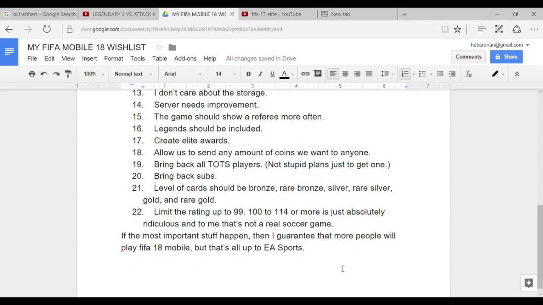Toggle italic formatting
The width and height of the screenshot is (543, 305).
[260, 74]
